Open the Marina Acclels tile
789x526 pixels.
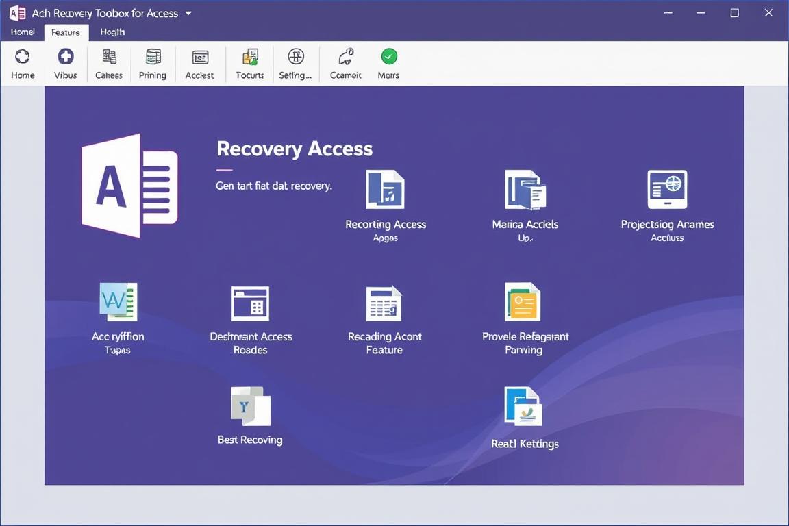(x=525, y=190)
